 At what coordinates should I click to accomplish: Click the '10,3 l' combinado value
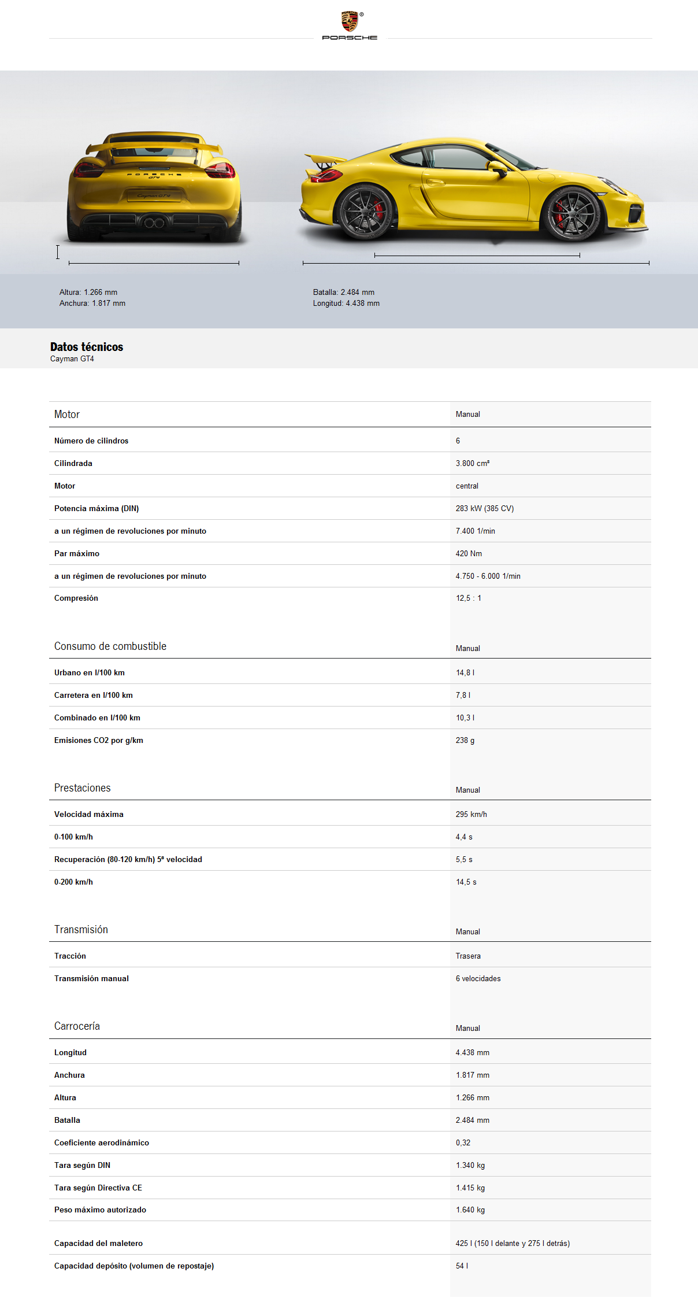[465, 718]
